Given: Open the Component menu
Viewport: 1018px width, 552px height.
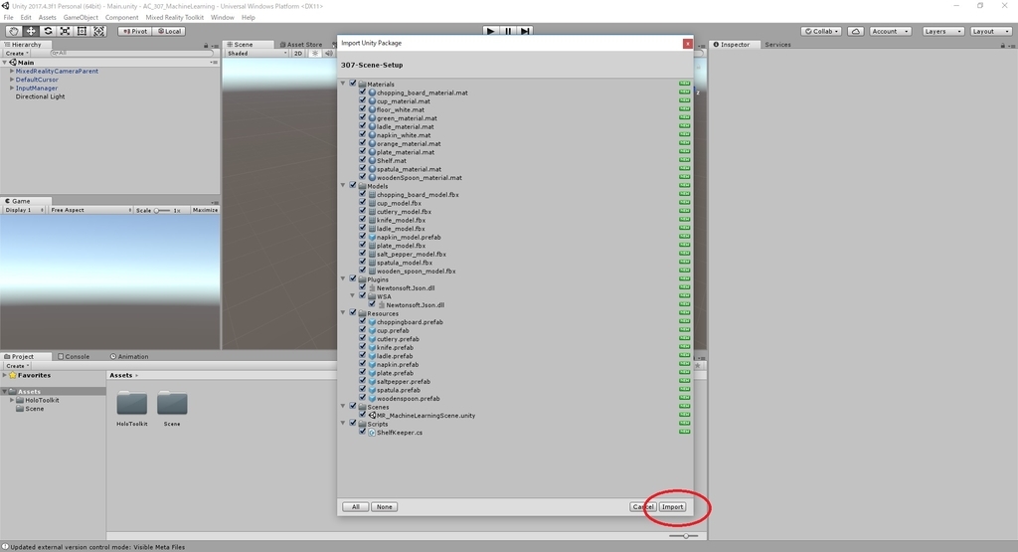Looking at the screenshot, I should click(x=121, y=18).
